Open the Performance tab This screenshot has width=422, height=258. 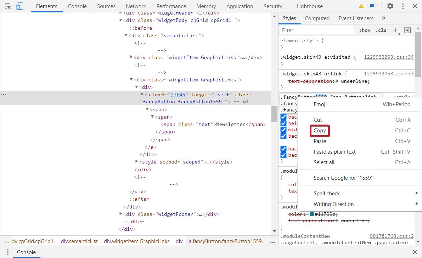(171, 6)
